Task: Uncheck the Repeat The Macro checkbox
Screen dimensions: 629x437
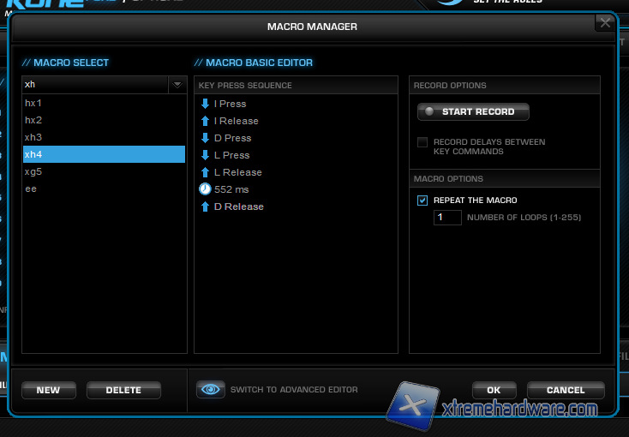Action: coord(422,201)
